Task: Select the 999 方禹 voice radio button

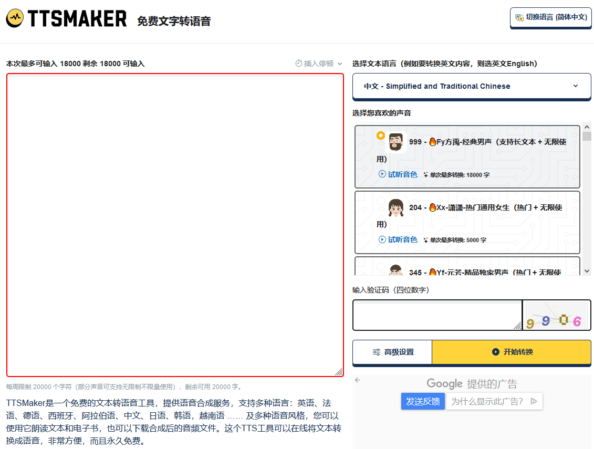Action: pos(380,135)
